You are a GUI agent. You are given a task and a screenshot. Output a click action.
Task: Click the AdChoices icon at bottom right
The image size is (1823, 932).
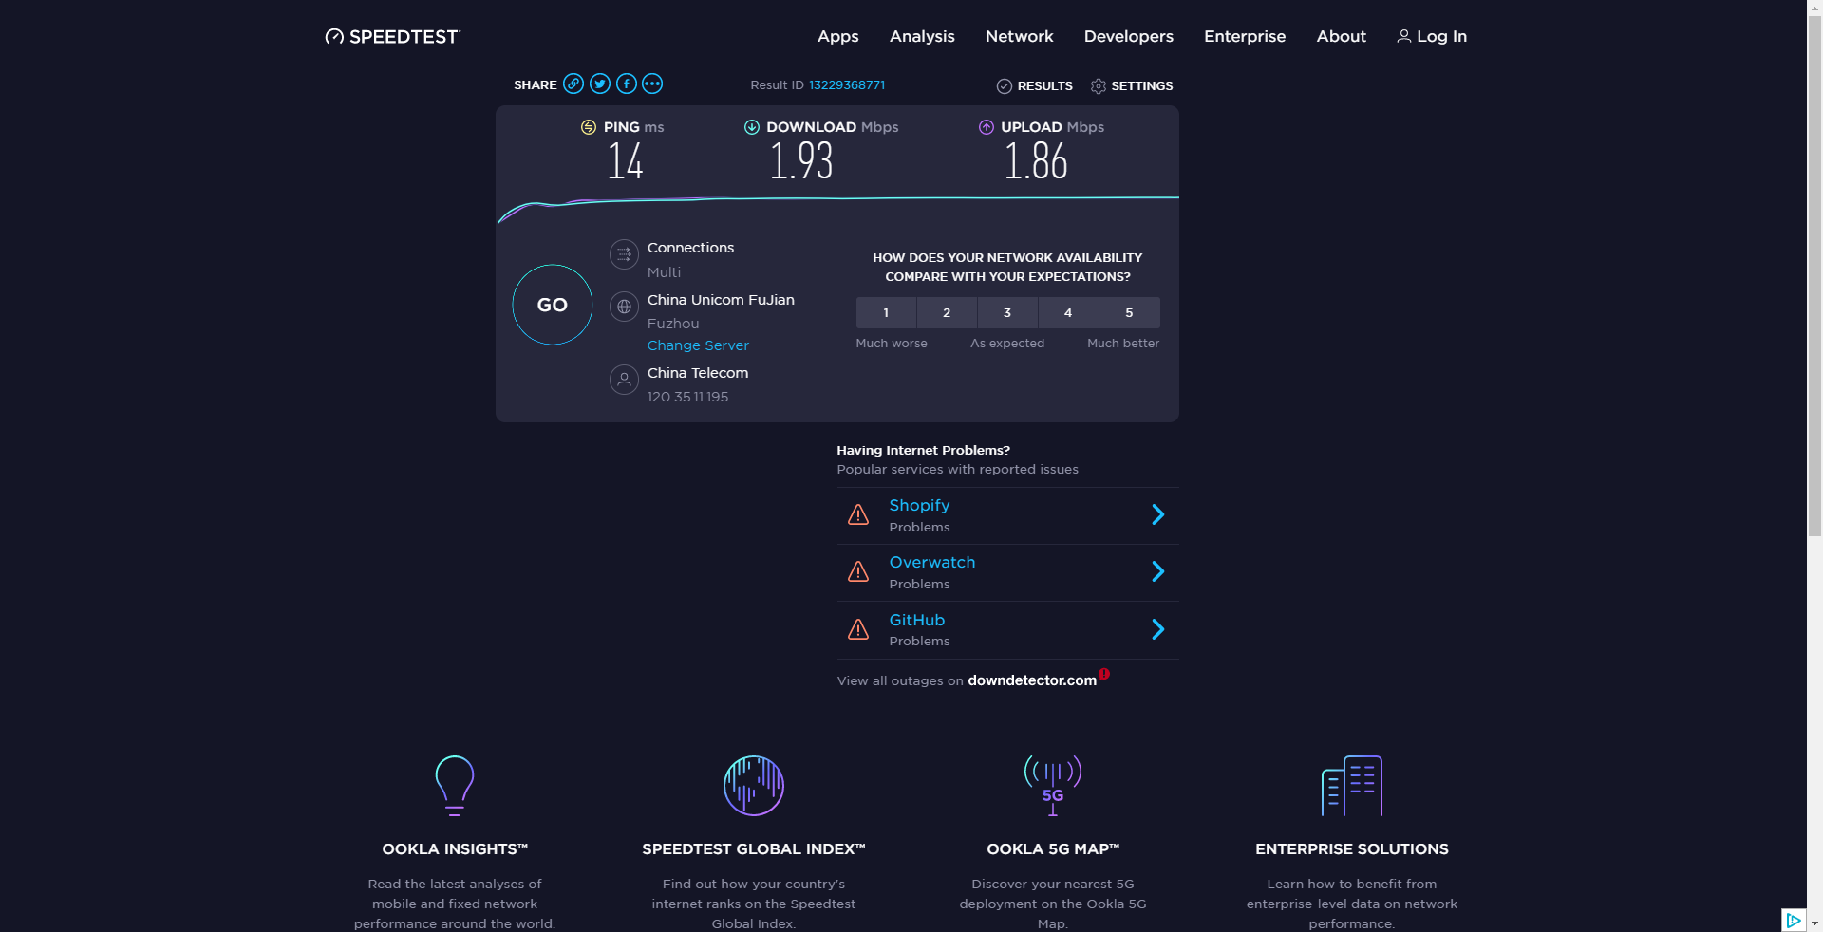pyautogui.click(x=1793, y=920)
